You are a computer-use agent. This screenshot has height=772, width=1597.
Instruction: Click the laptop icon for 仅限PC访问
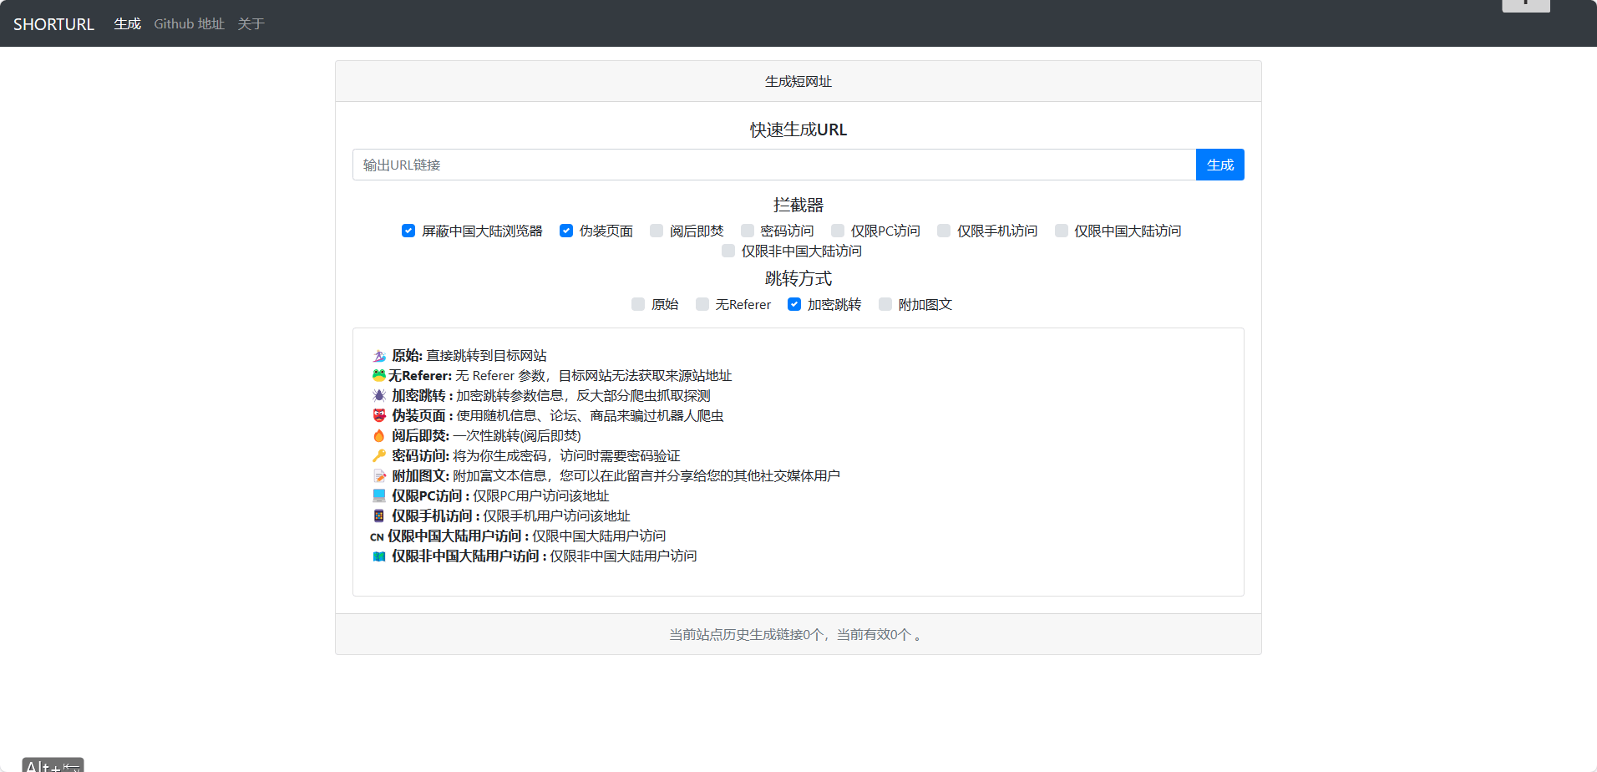tap(378, 495)
